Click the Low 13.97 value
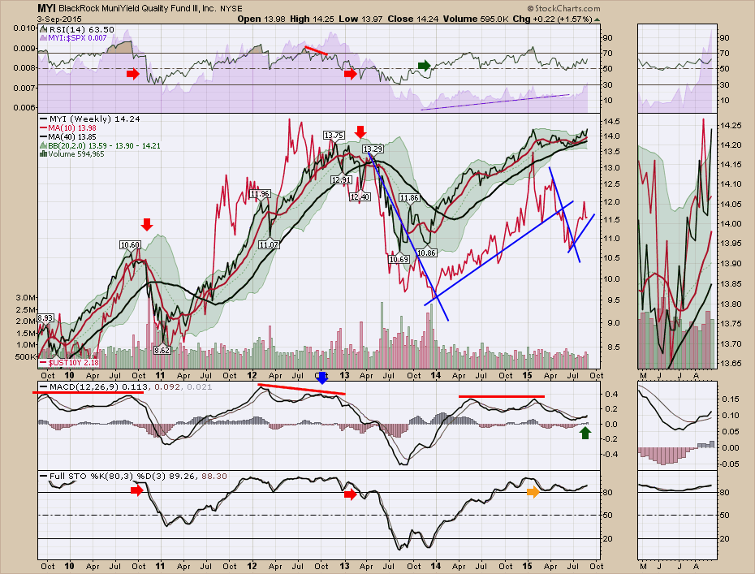Screen dimensions: 755x574 coord(360,19)
